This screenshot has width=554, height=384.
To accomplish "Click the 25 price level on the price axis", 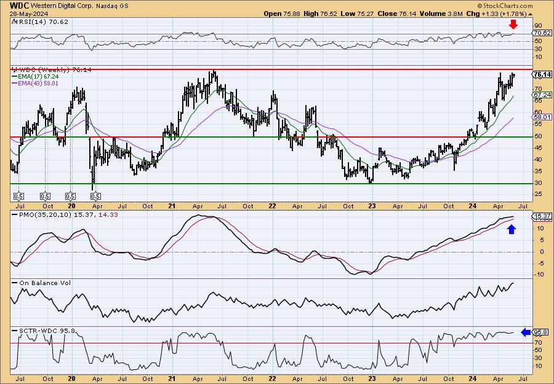I will 538,194.
